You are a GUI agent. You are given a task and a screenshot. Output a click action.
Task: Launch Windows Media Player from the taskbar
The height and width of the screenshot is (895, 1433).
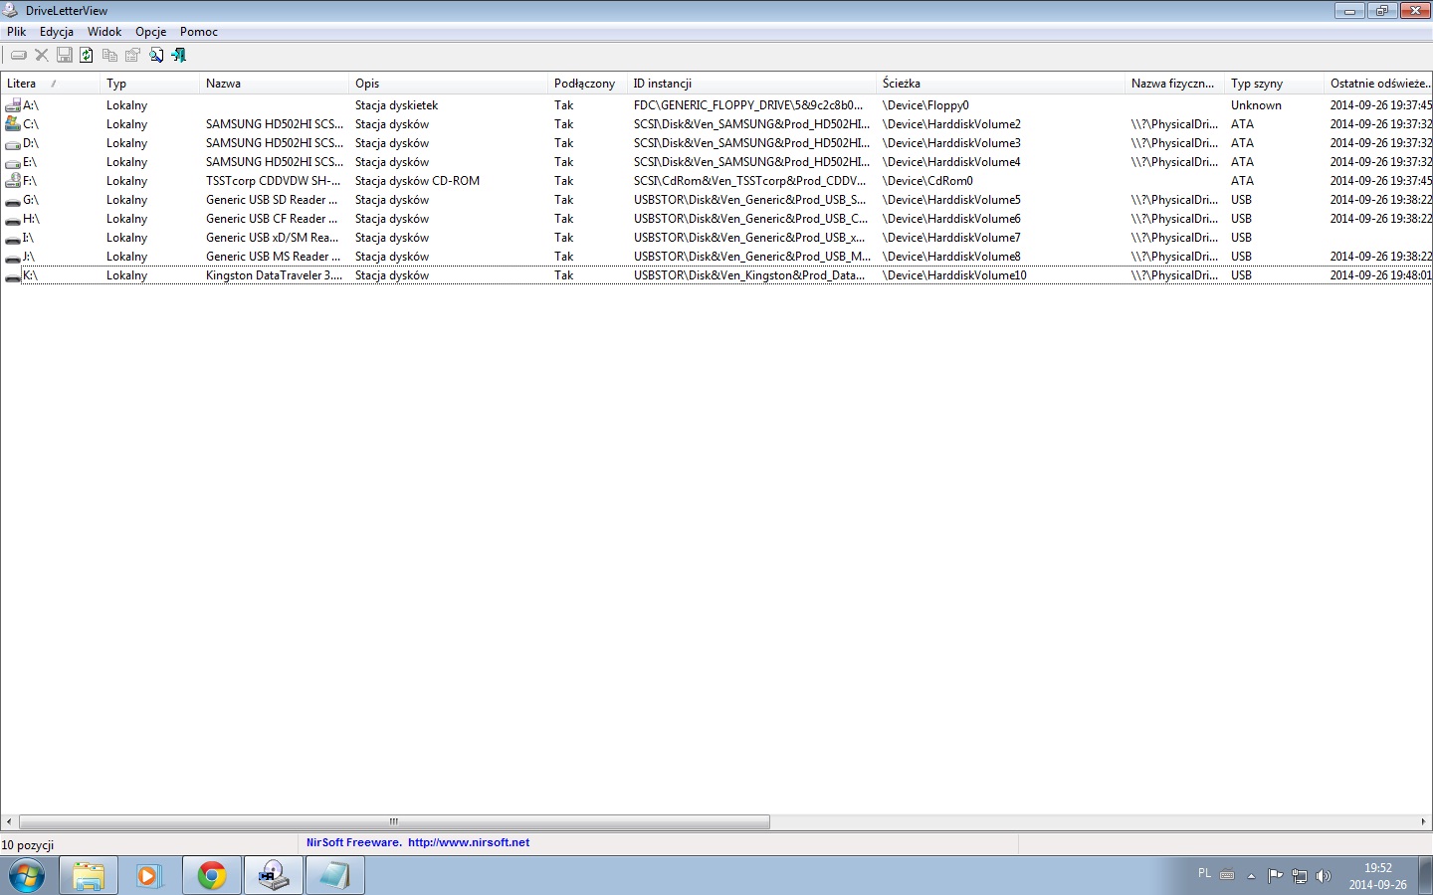click(149, 876)
